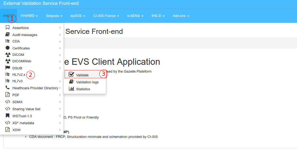Click the checkmark icon beside Validate

[71, 75]
